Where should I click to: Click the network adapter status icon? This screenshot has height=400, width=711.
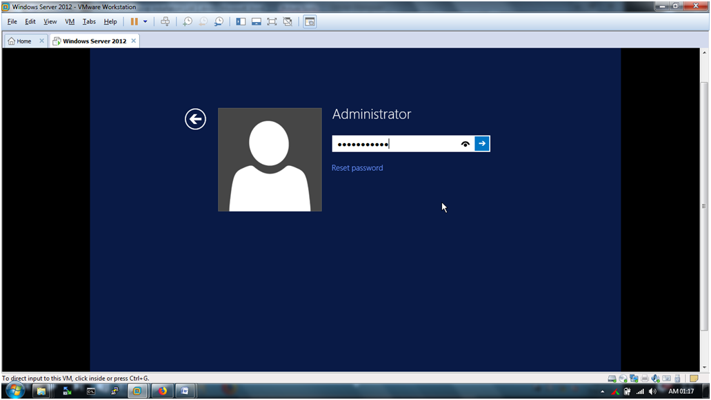[x=634, y=378]
